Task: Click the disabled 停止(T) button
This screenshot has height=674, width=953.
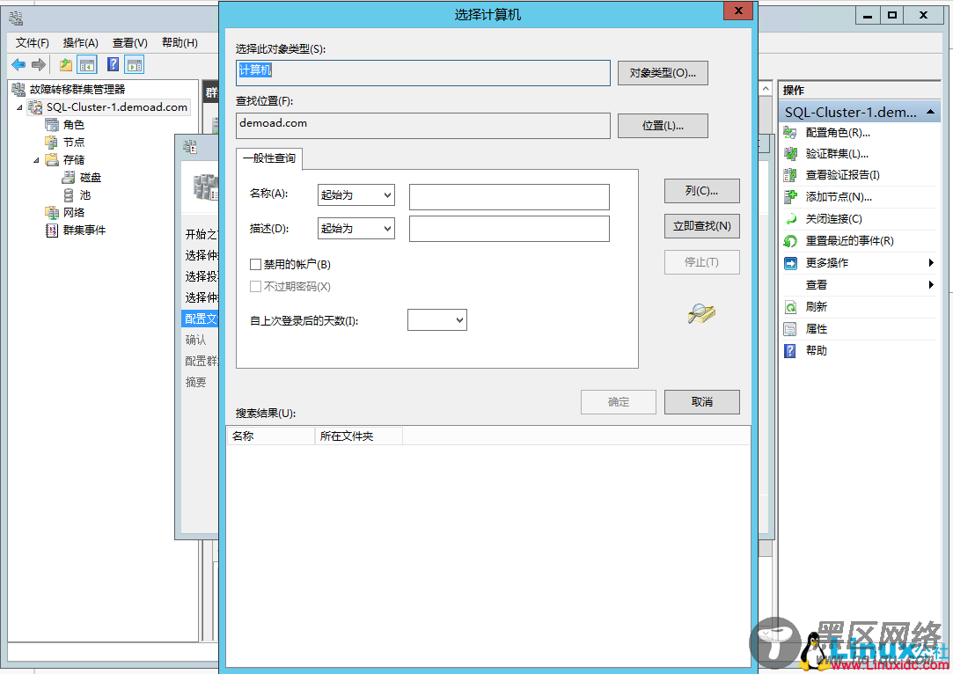Action: pyautogui.click(x=701, y=262)
